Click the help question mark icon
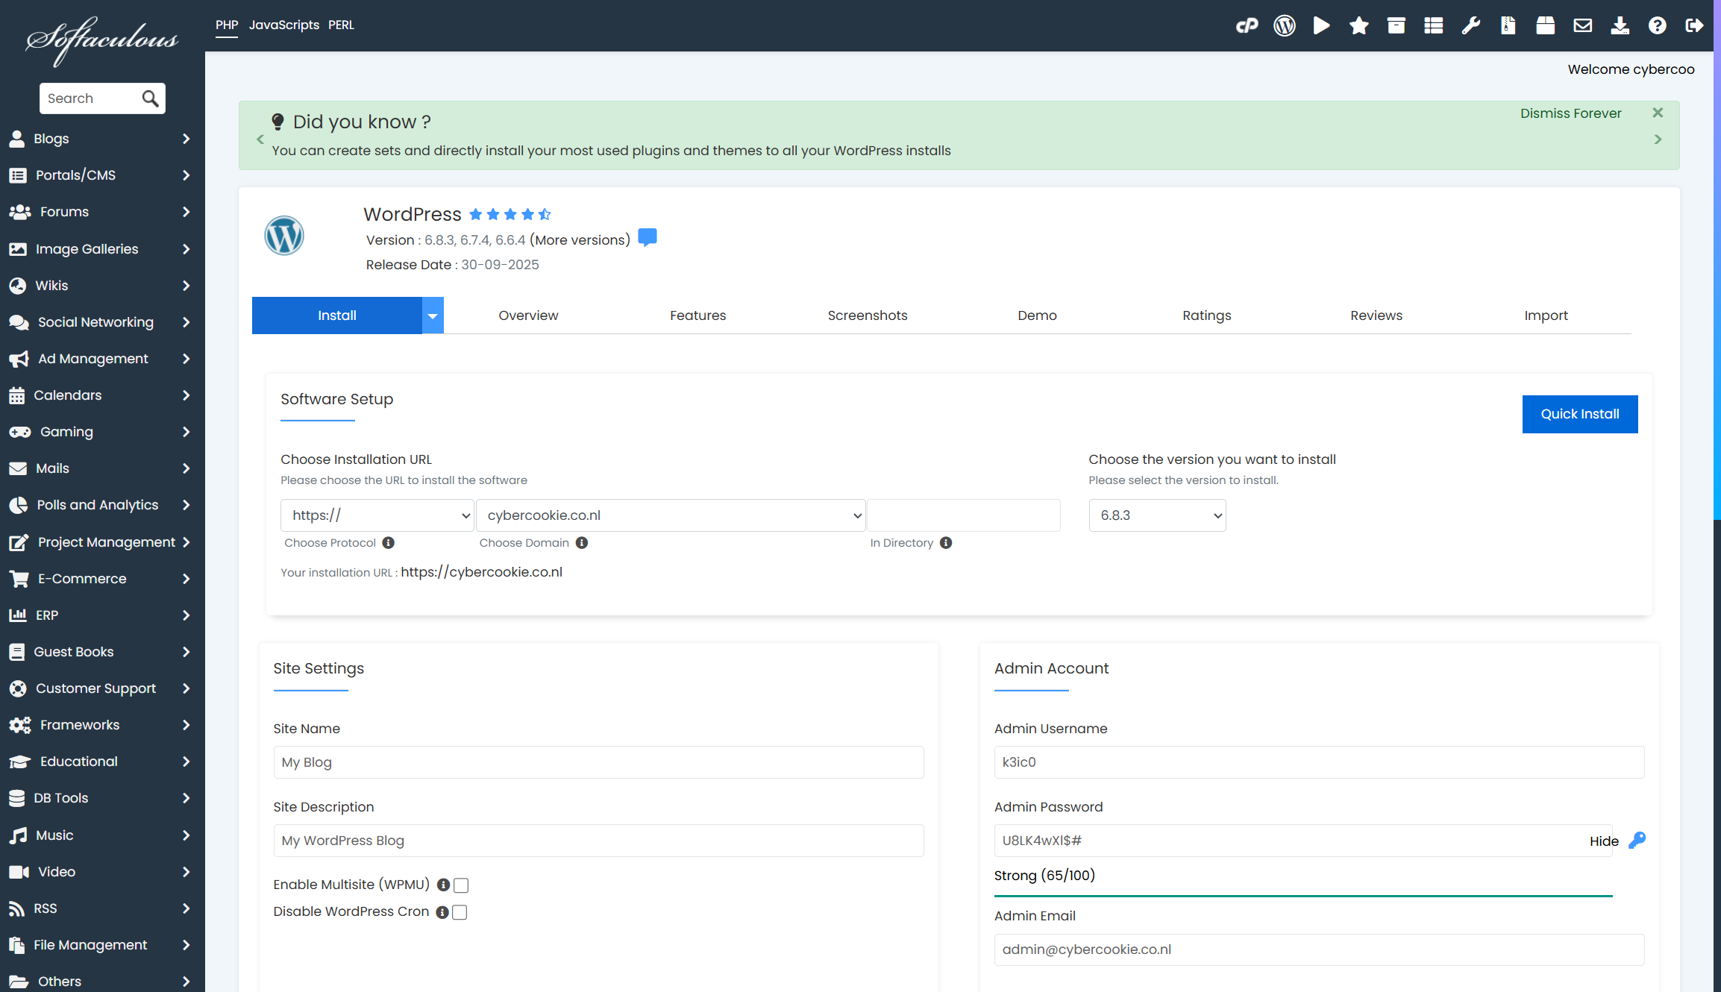The image size is (1721, 992). tap(1657, 26)
